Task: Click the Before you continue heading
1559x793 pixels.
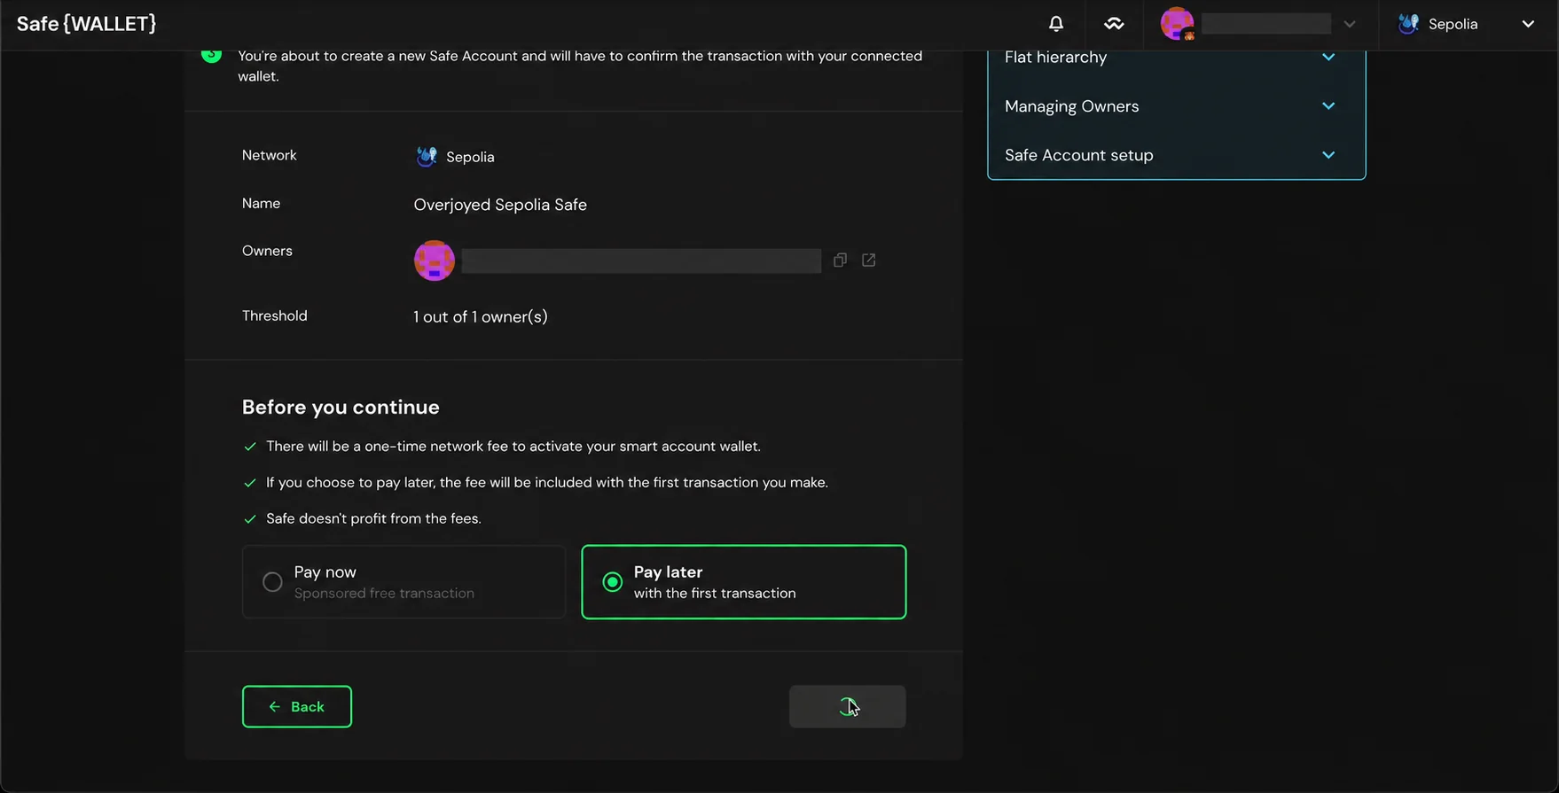Action: pyautogui.click(x=341, y=407)
